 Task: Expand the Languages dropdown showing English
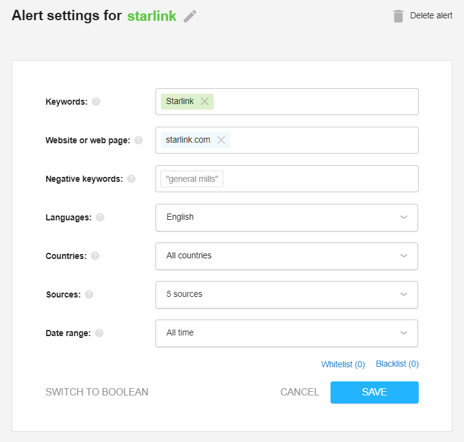[x=286, y=217]
